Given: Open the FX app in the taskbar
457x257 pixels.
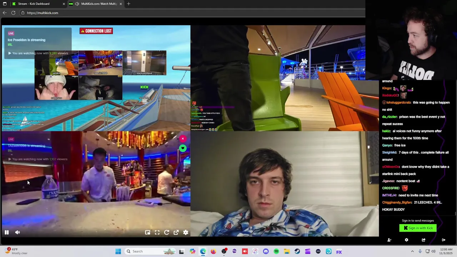Looking at the screenshot, I should point(339,251).
